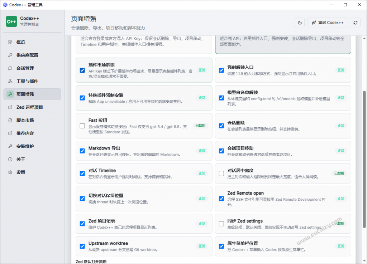Click the Zed 默认打开策略 section label

tap(91, 261)
